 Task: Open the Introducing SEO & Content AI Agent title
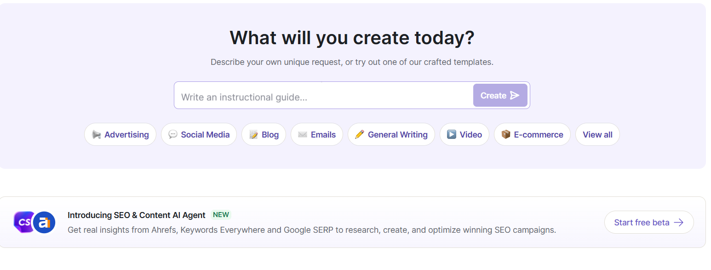click(x=137, y=215)
